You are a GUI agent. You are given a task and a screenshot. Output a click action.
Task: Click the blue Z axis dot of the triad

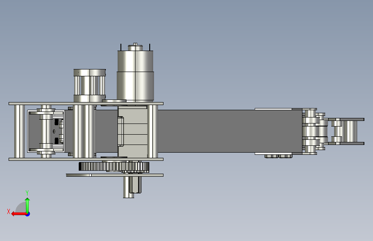[28, 214]
